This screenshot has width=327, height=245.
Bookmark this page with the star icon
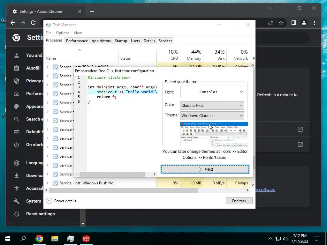281,23
